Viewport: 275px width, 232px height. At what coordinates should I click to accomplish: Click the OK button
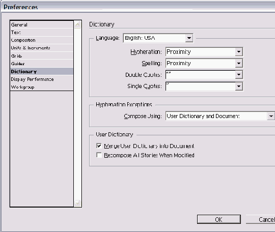click(x=218, y=219)
